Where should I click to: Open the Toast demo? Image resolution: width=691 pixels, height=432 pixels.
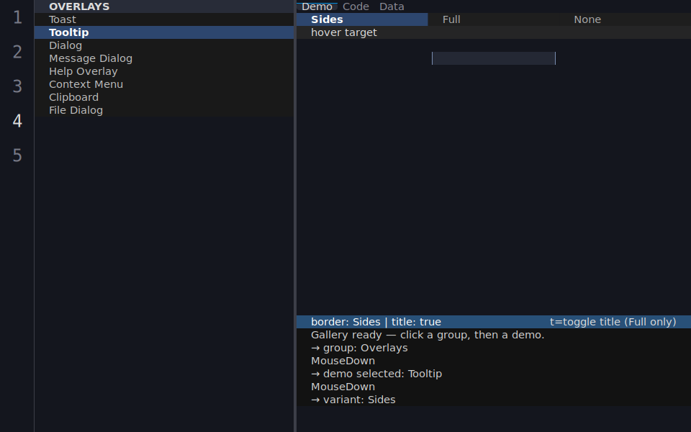tap(164, 19)
